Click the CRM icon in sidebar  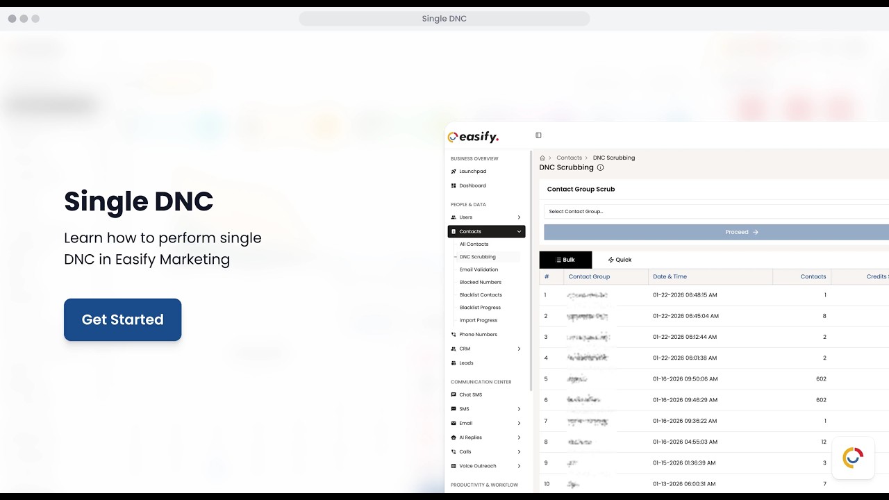(x=454, y=349)
